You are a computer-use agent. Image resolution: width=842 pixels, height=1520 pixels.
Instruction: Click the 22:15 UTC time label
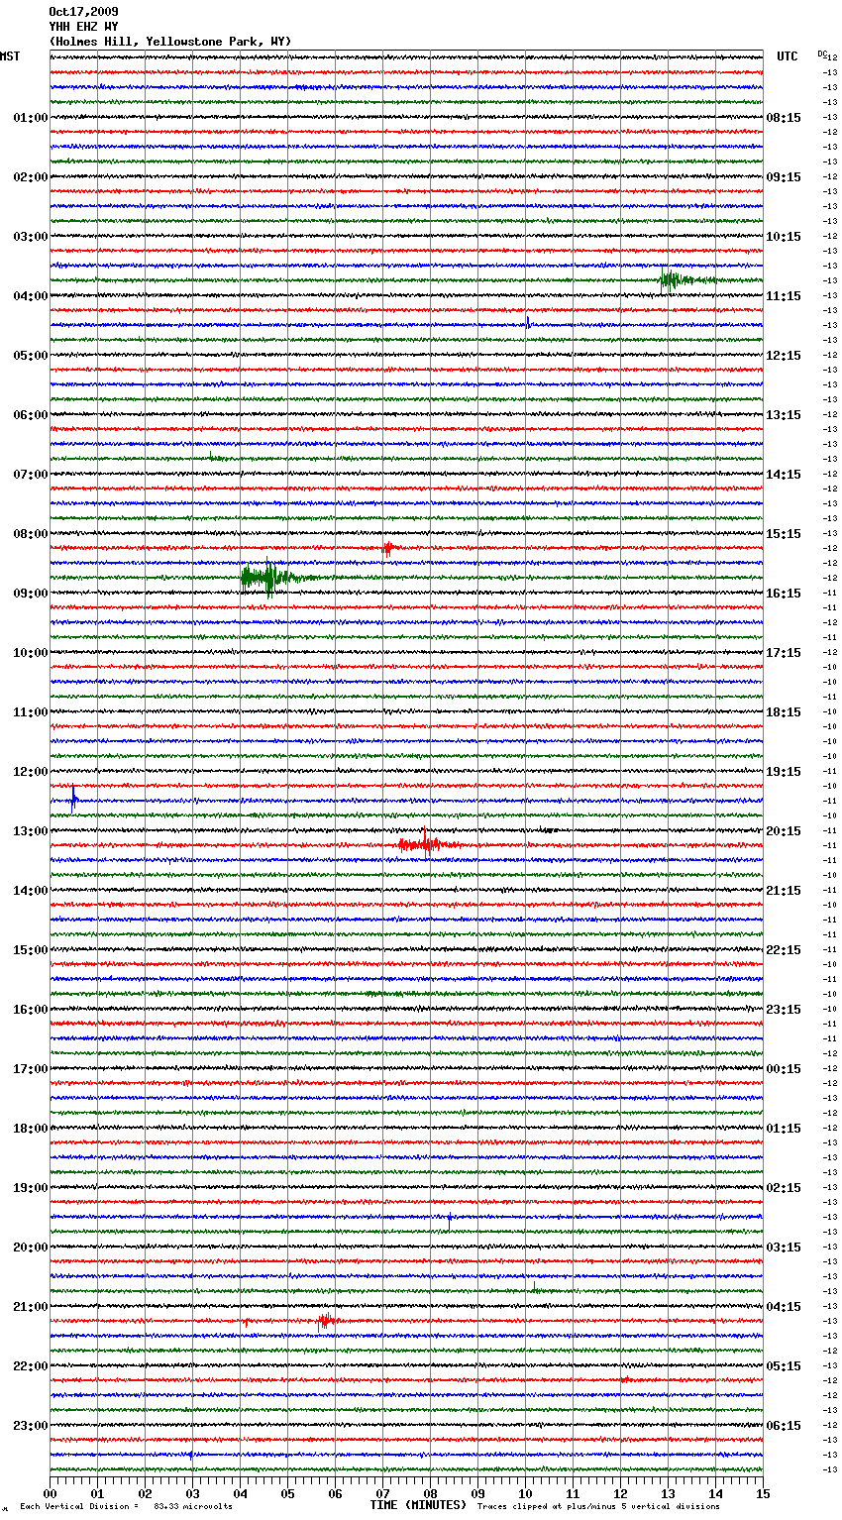coord(784,950)
